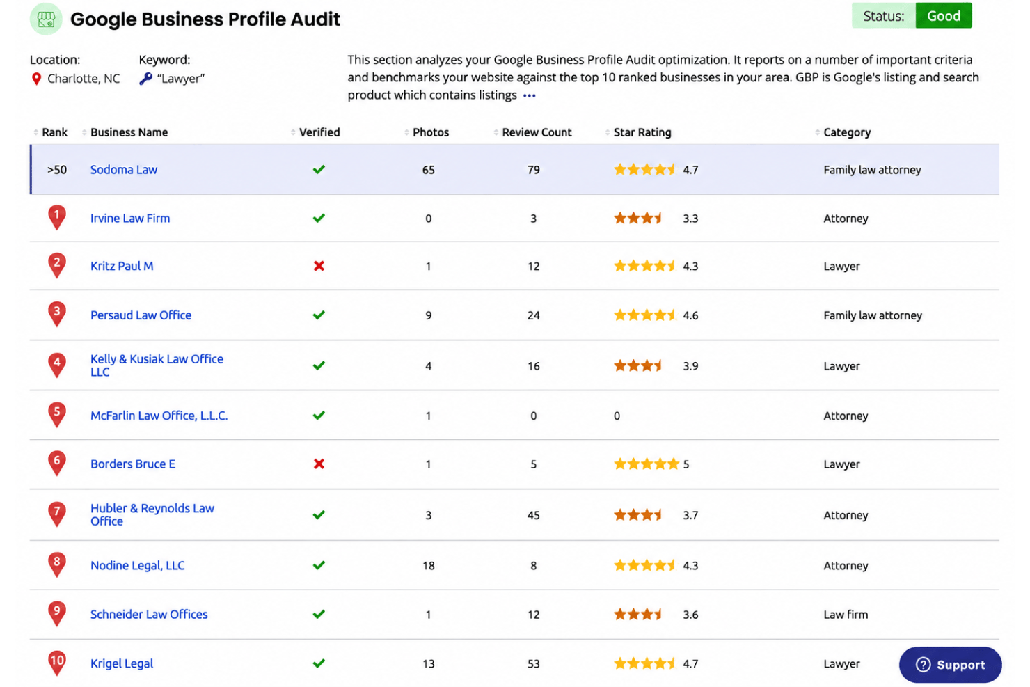Click the ">50" rank value for Sodoma Law
This screenshot has height=687, width=1030.
(x=57, y=170)
